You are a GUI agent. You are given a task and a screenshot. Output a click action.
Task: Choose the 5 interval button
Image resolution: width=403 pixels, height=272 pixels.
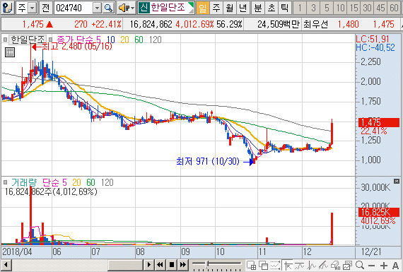tap(327, 8)
